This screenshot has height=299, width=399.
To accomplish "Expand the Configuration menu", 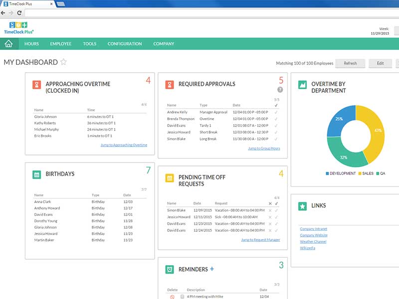I will pos(125,44).
